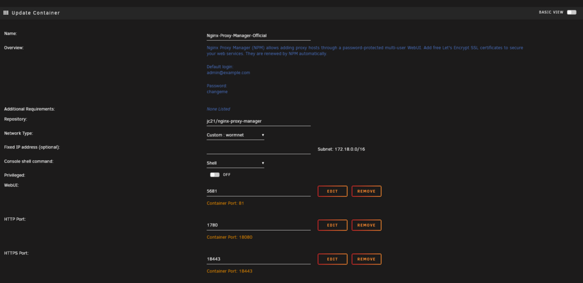
Task: Click the 'Update Container' header title
Action: pyautogui.click(x=36, y=13)
